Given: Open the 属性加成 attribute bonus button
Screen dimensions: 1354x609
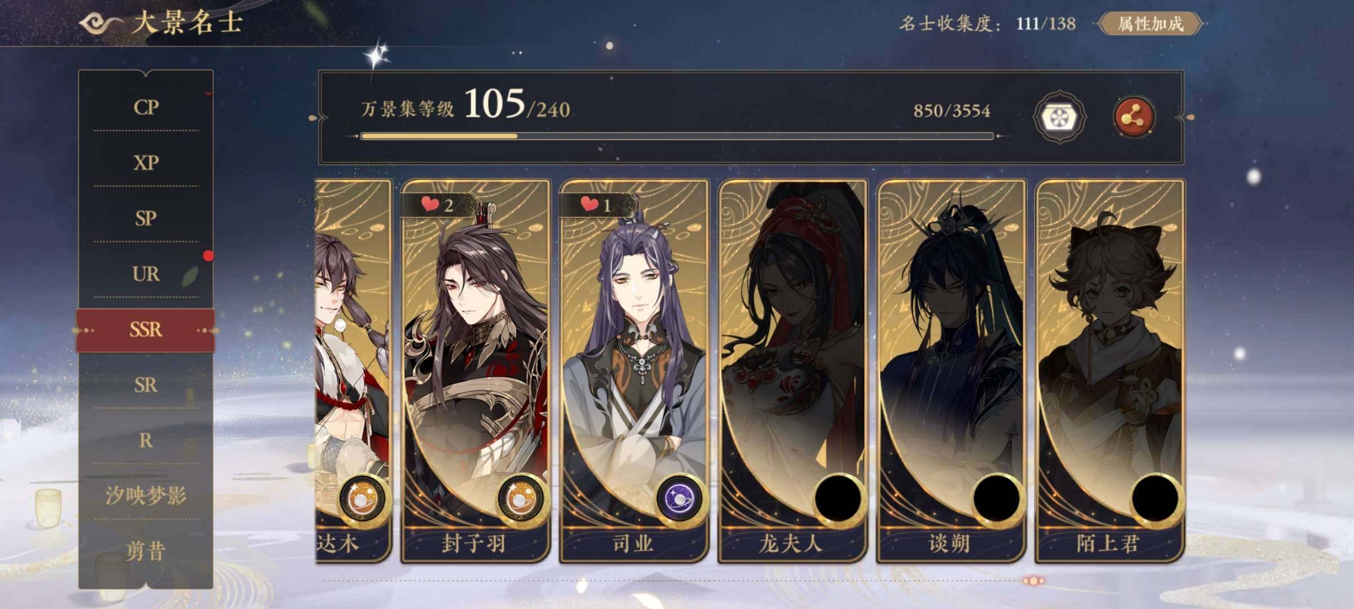Looking at the screenshot, I should coord(1150,24).
